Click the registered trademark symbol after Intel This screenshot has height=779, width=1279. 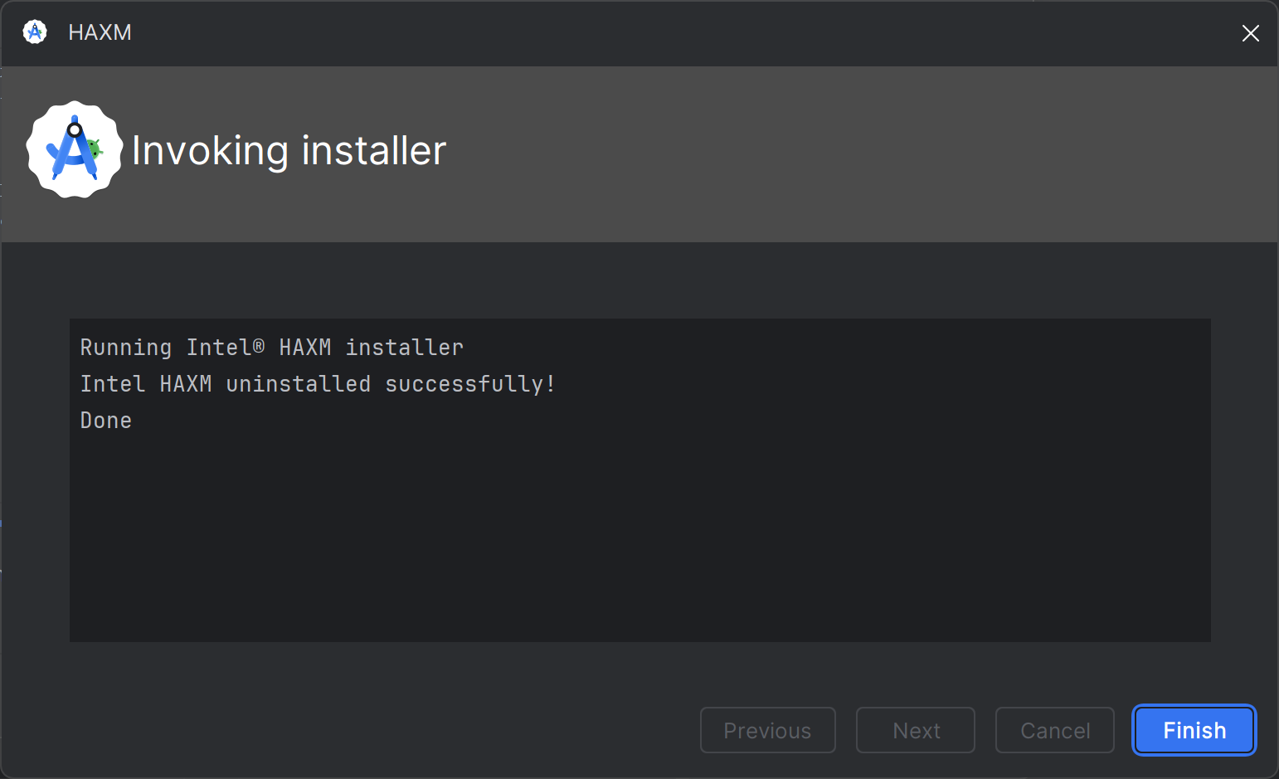[x=259, y=346]
